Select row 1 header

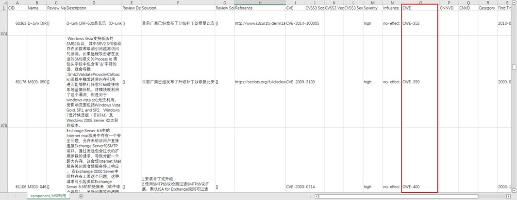3,8
